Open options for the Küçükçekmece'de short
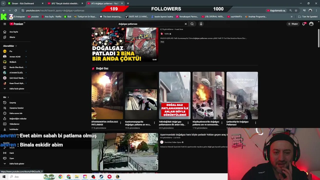 (222, 123)
